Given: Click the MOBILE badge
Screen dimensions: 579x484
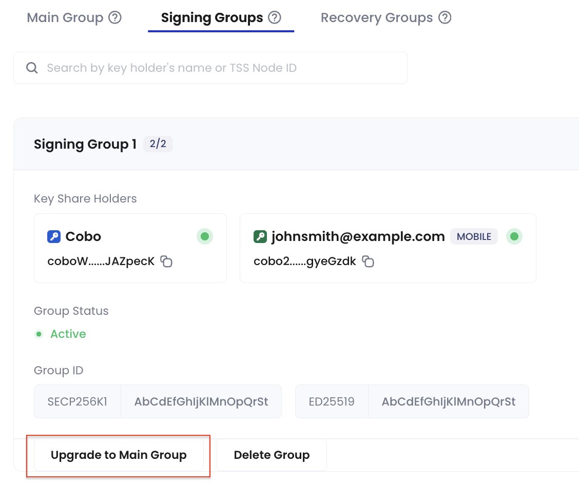Looking at the screenshot, I should 474,236.
